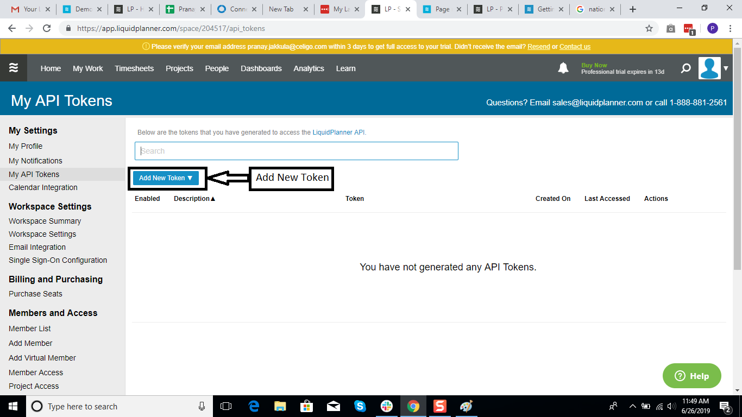The height and width of the screenshot is (417, 742).
Task: Open Mail app from taskbar
Action: (x=334, y=406)
